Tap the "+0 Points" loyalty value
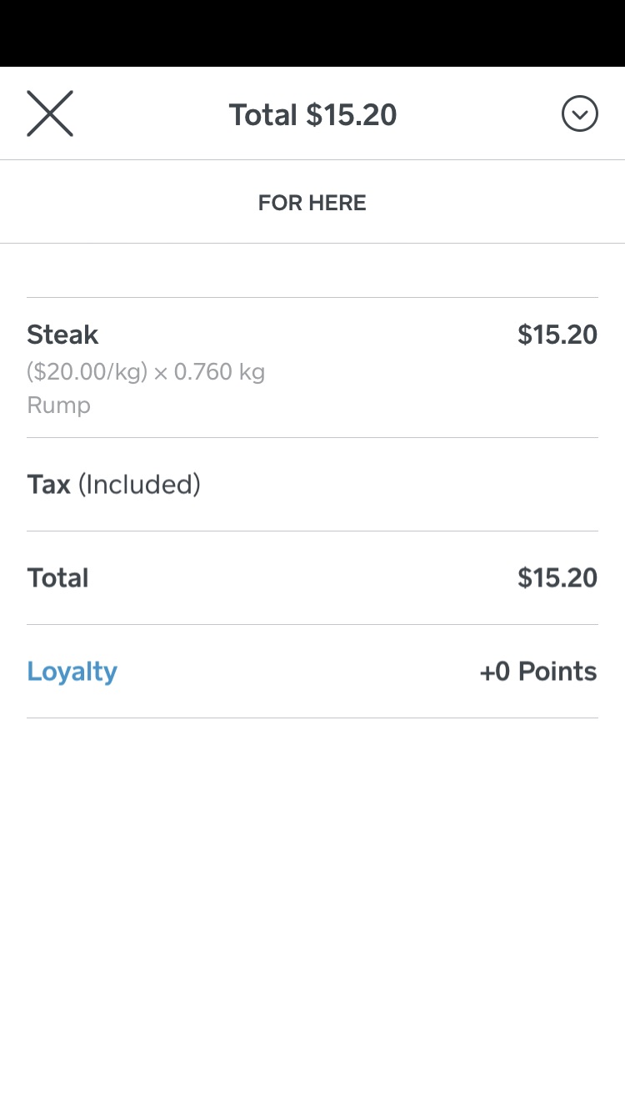The image size is (625, 1113). click(x=538, y=672)
